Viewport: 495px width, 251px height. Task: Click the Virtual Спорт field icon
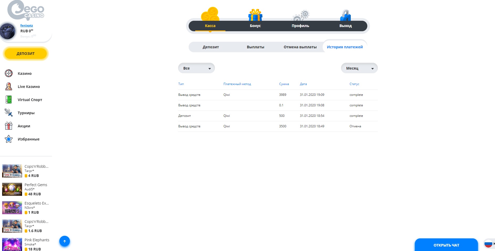click(x=9, y=100)
